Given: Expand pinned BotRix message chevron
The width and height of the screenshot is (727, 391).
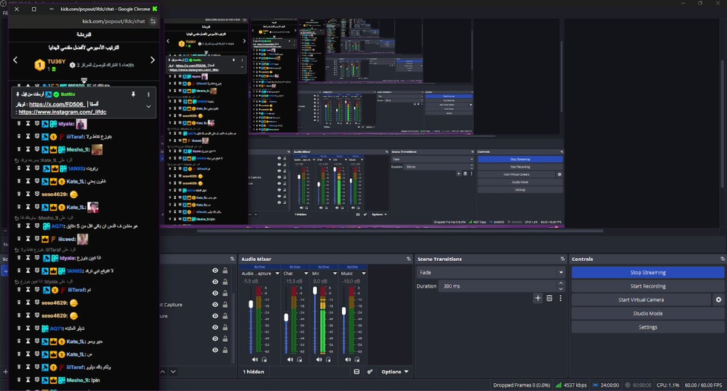Looking at the screenshot, I should pyautogui.click(x=148, y=106).
